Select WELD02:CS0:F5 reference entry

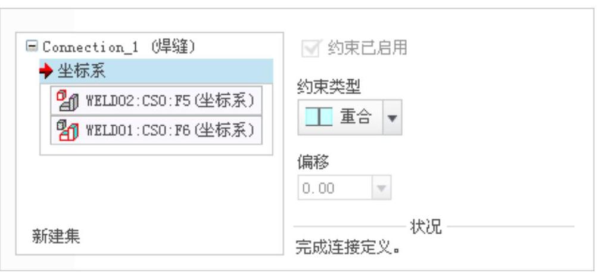(157, 101)
